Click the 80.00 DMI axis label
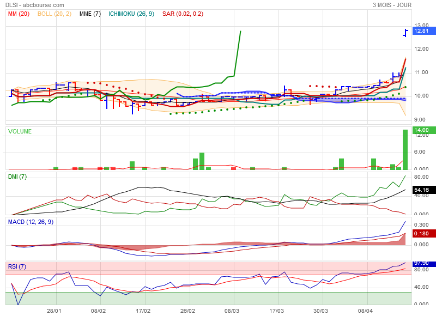 click(421, 177)
